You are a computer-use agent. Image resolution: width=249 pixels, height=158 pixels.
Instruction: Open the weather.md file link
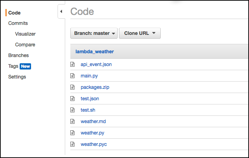tap(93, 122)
